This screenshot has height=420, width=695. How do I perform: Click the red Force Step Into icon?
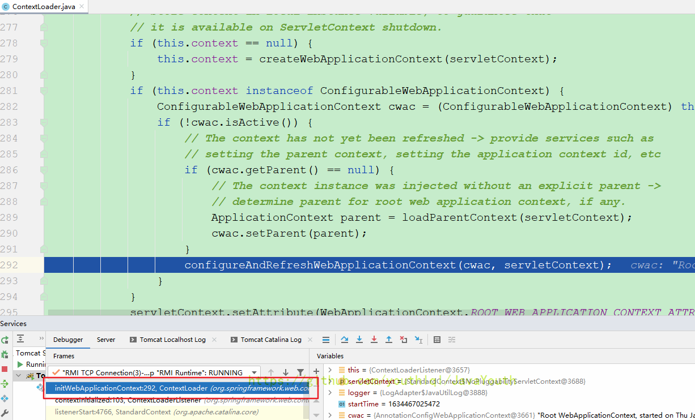tap(374, 340)
